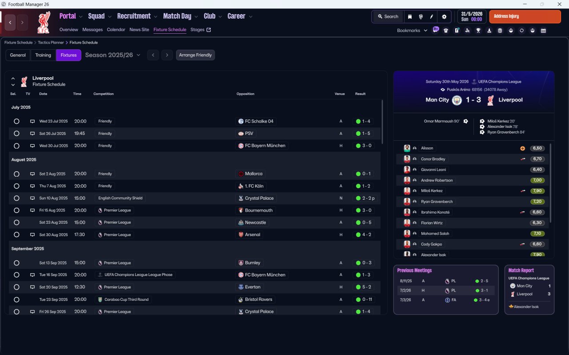The height and width of the screenshot is (355, 569).
Task: Click the substitution icon in Miloš Kerkez's row
Action: click(523, 191)
